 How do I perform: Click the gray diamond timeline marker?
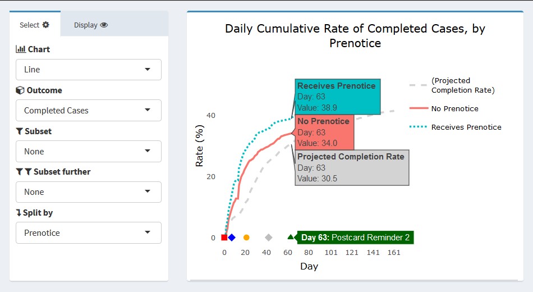point(269,238)
